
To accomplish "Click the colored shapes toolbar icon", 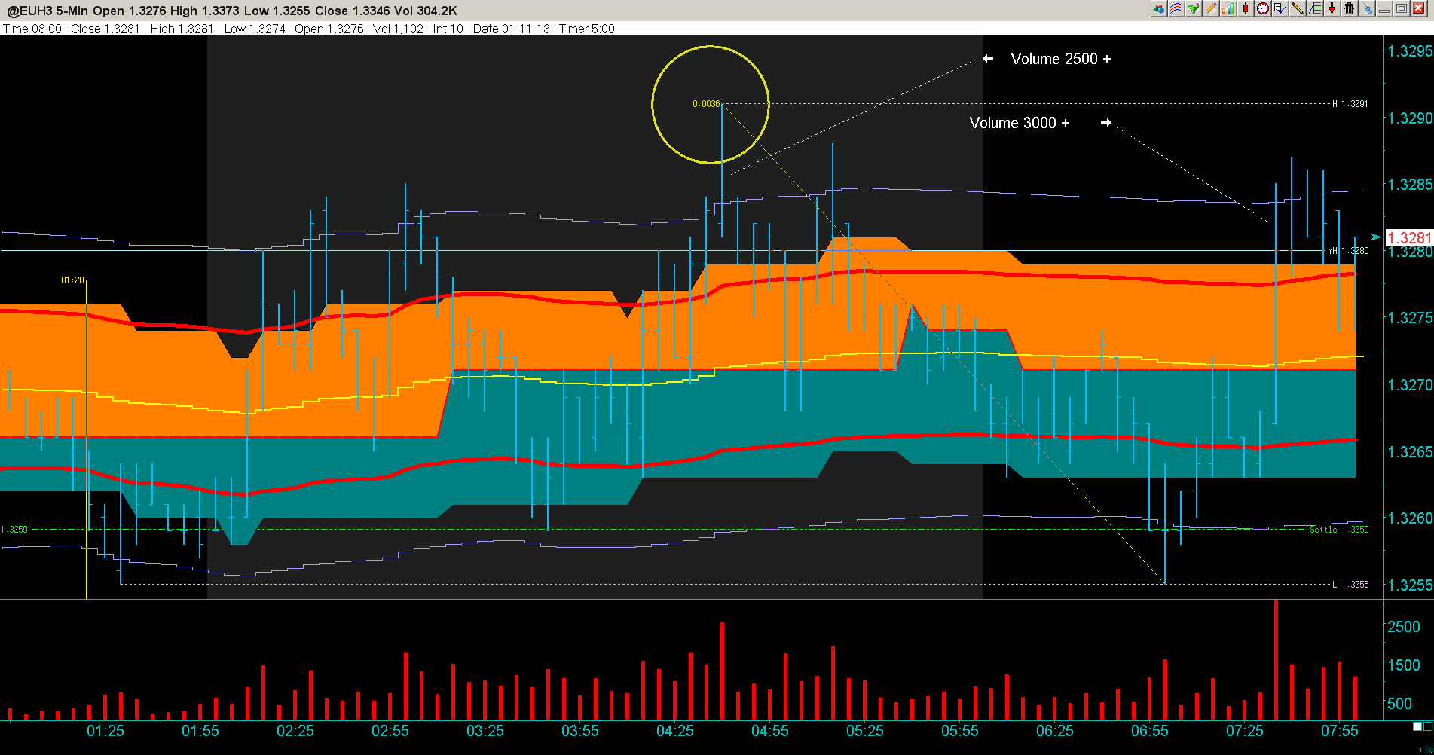I will (1159, 8).
